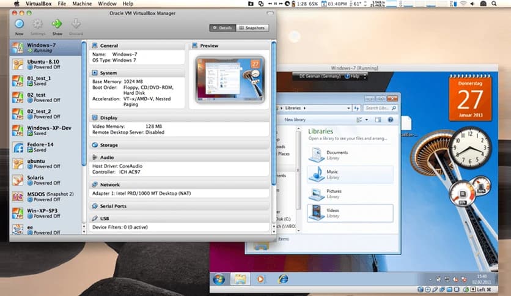The image size is (511, 296).
Task: Select the ee virtual machine entry
Action: (46, 229)
